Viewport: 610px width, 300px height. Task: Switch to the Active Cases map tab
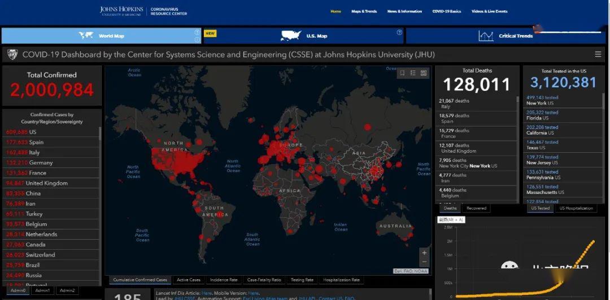pyautogui.click(x=188, y=280)
